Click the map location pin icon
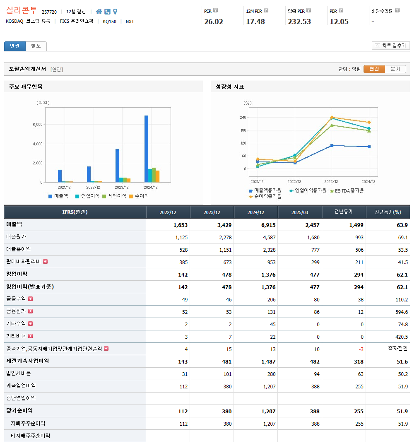The image size is (412, 448). (x=115, y=12)
